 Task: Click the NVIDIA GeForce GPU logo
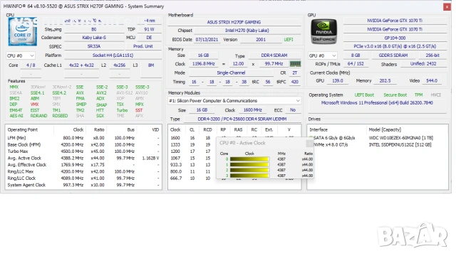[x=323, y=31]
